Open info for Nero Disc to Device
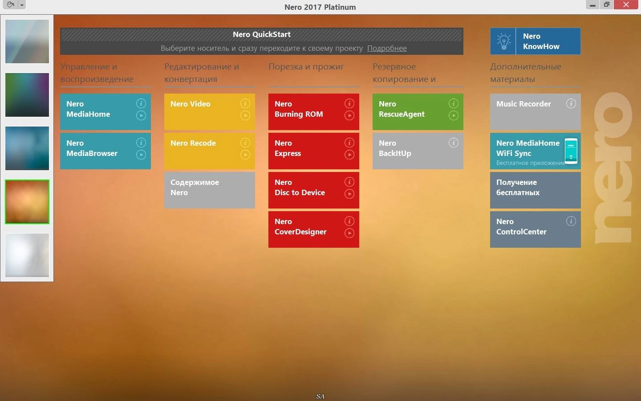The height and width of the screenshot is (401, 641). (349, 182)
